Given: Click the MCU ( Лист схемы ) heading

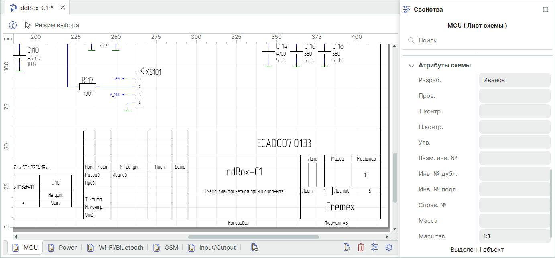Looking at the screenshot, I should click(x=477, y=26).
